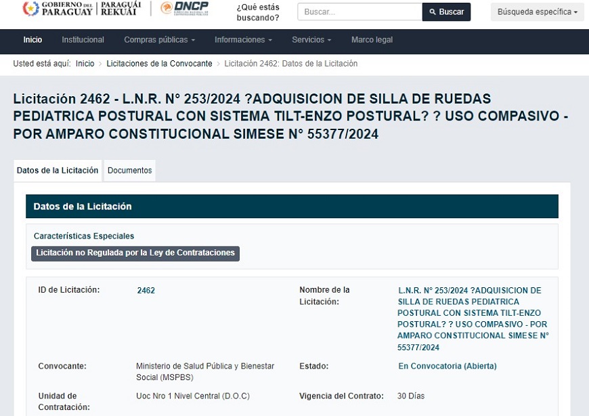Select the Datos de la Licitación tab
The image size is (589, 416).
coord(58,171)
